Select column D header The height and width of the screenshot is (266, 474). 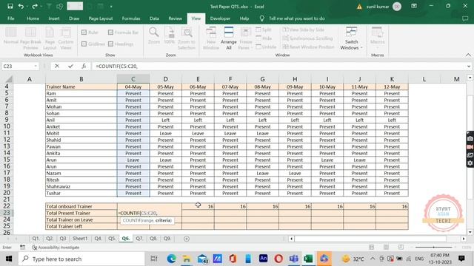pyautogui.click(x=165, y=79)
